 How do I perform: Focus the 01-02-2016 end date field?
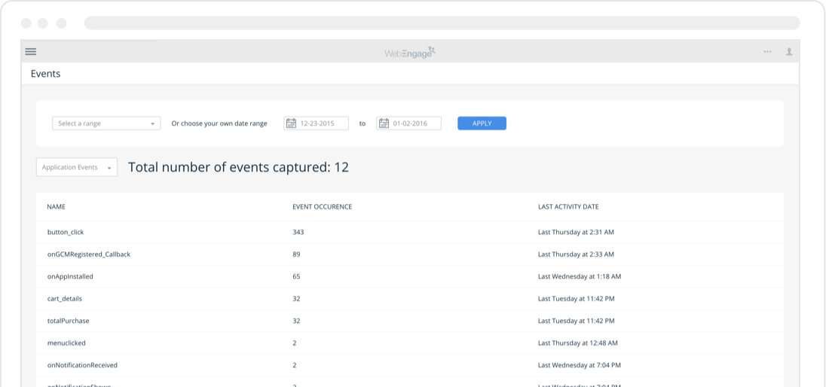pyautogui.click(x=408, y=123)
